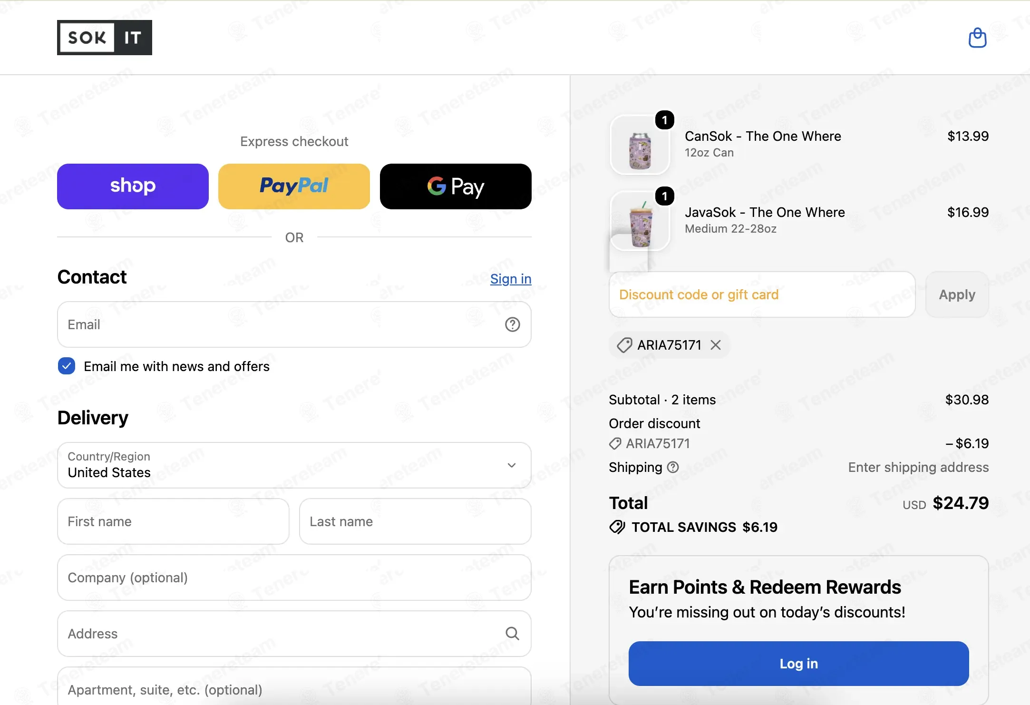The width and height of the screenshot is (1030, 705).
Task: Click the email help question mark icon
Action: (x=512, y=324)
